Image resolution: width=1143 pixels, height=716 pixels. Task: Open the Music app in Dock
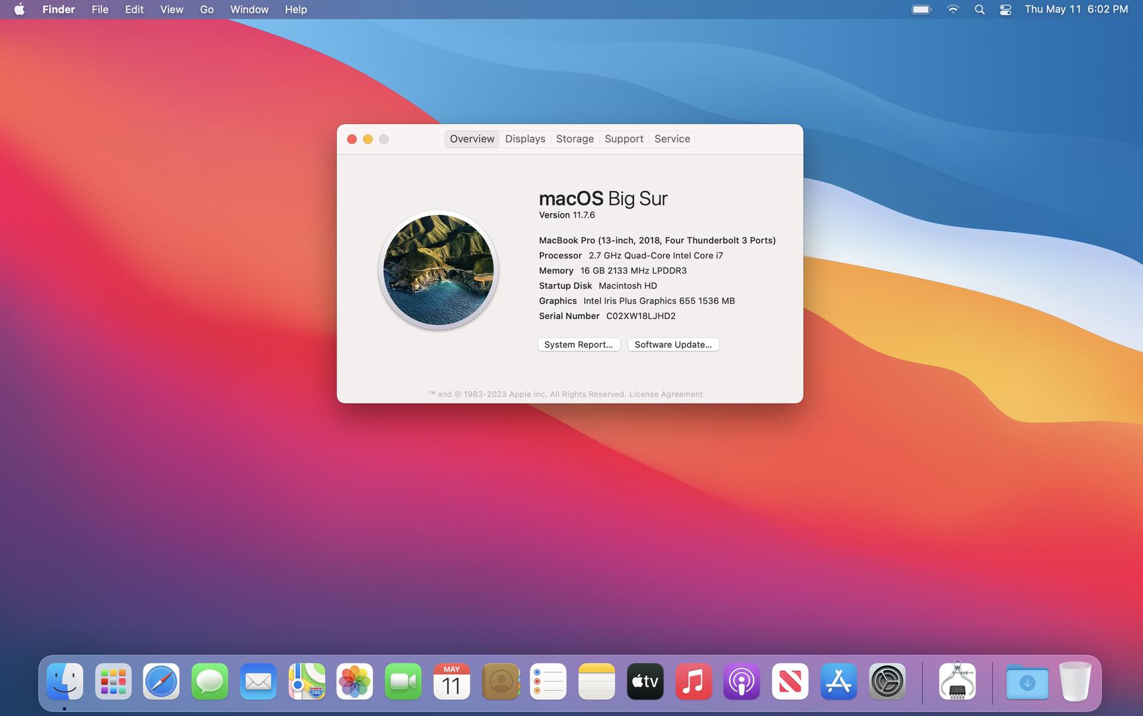pos(693,682)
